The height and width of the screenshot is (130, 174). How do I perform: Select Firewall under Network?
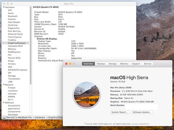[12, 88]
